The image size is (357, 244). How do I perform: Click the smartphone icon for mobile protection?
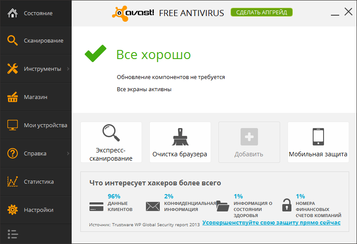[x=318, y=137]
